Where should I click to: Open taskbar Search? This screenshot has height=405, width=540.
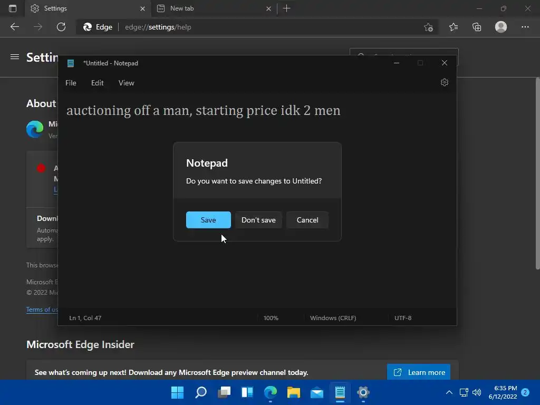[x=201, y=392]
